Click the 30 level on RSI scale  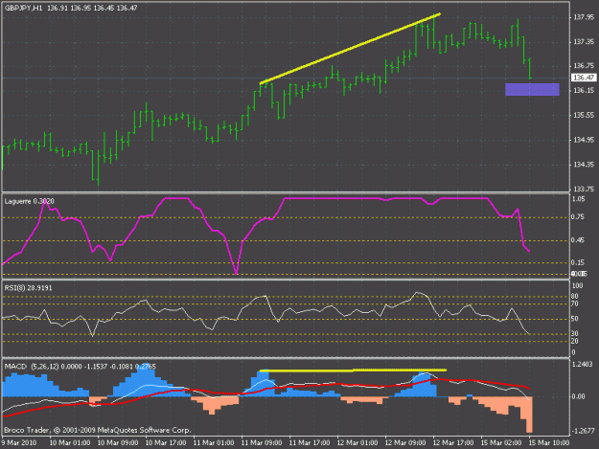[575, 334]
